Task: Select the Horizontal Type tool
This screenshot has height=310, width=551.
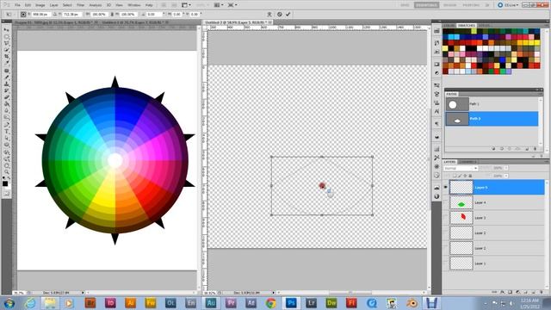Action: point(6,132)
